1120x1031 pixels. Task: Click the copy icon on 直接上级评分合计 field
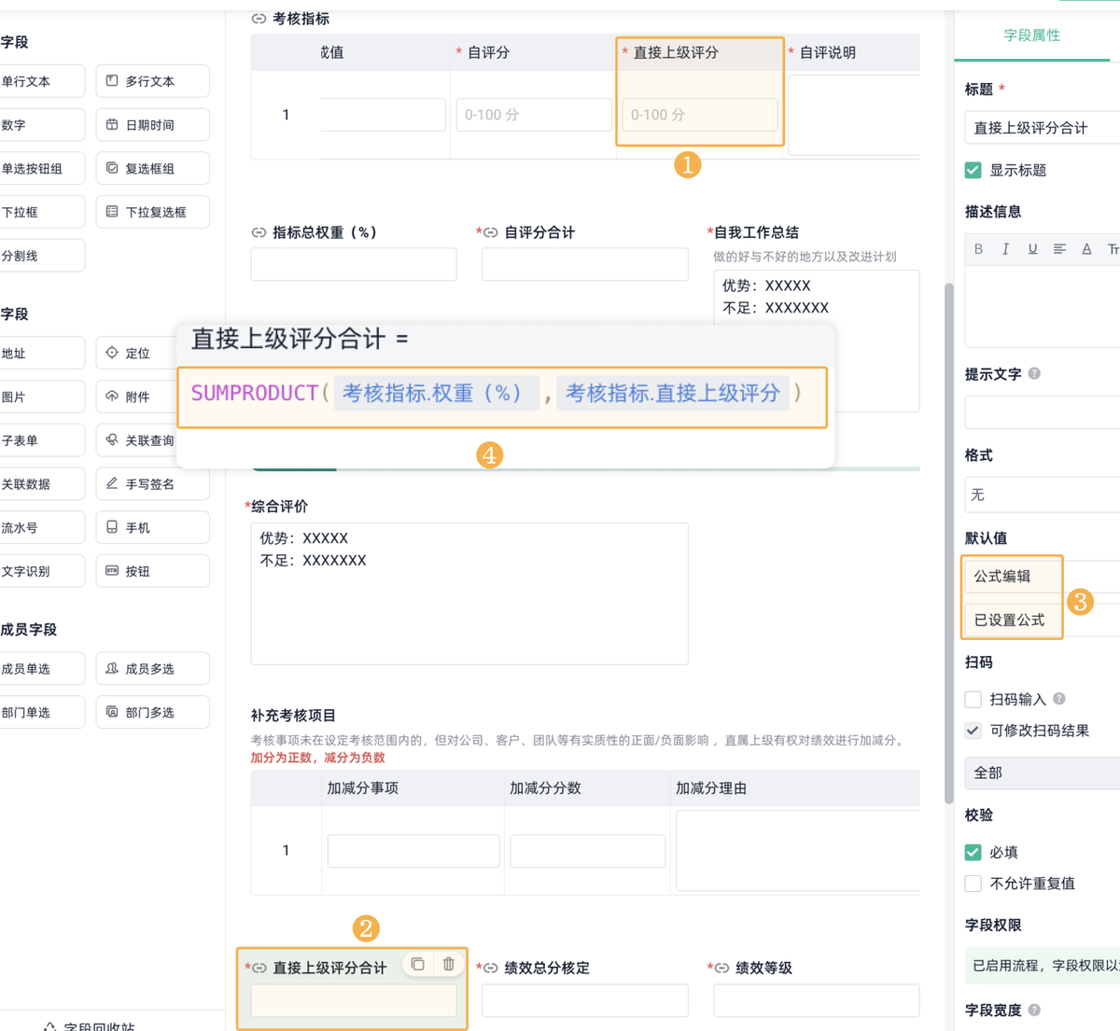click(x=418, y=964)
